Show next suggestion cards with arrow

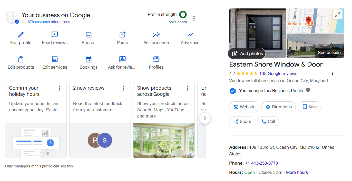pos(205,118)
